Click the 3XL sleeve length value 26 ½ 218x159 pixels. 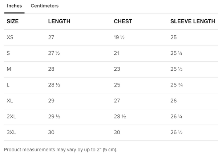176,132
